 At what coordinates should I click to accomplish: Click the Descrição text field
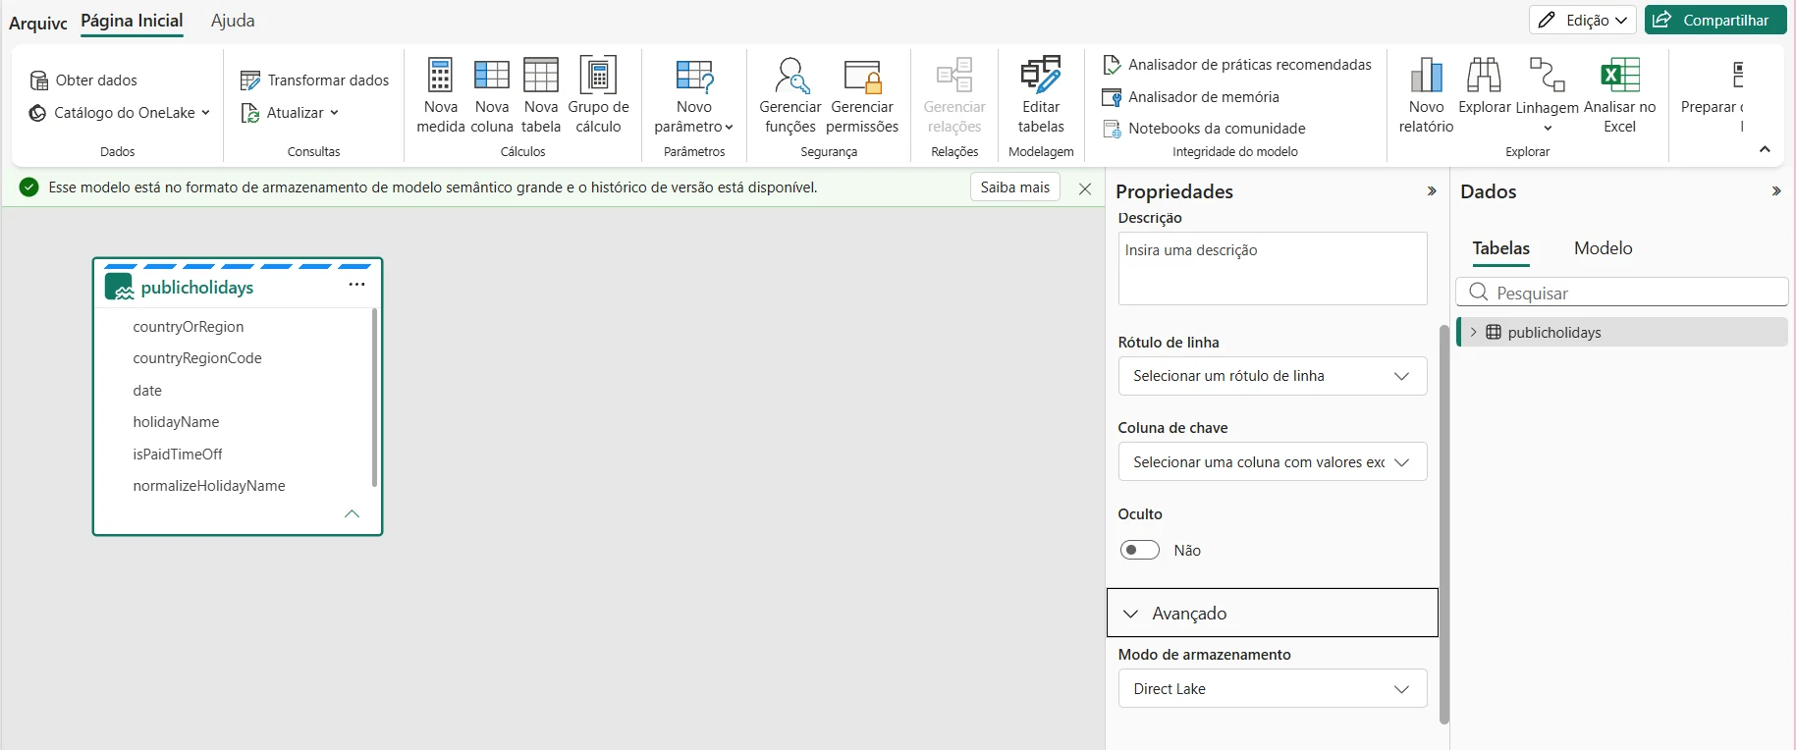[1273, 268]
